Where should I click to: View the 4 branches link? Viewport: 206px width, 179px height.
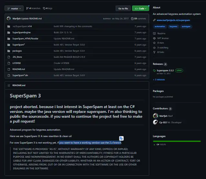(x=33, y=8)
